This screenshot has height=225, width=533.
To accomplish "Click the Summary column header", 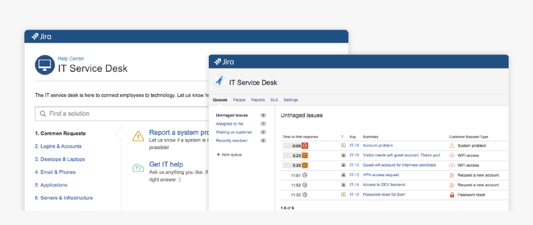I will point(371,137).
